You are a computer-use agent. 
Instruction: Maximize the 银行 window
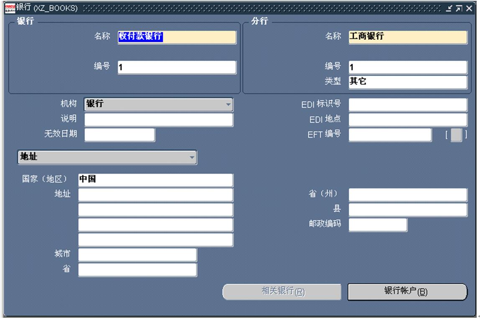point(458,9)
